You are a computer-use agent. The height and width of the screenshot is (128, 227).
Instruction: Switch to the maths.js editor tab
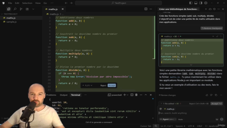point(53,9)
